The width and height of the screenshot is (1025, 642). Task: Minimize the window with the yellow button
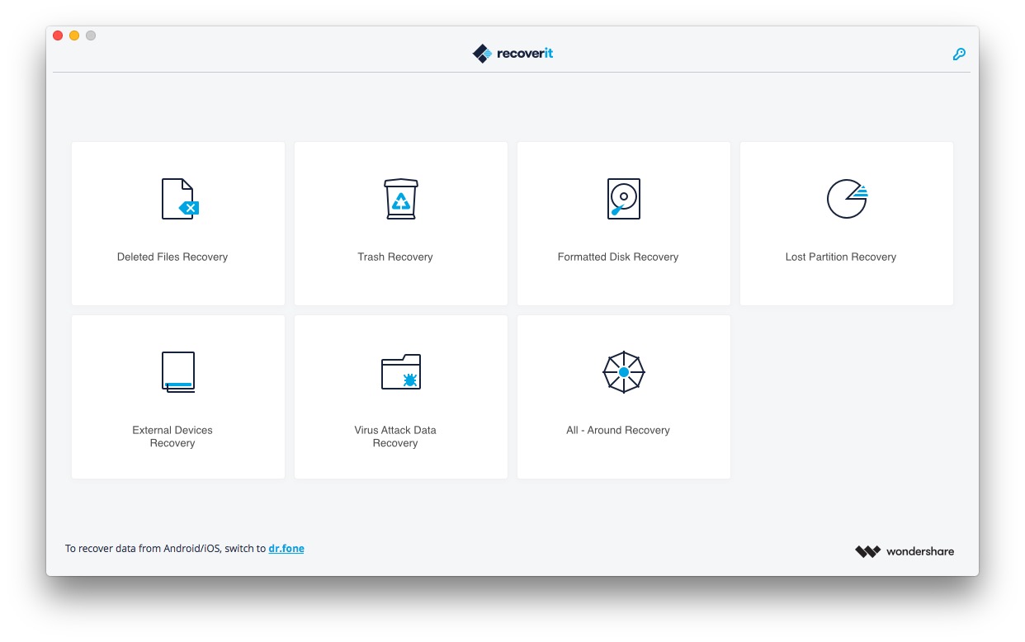[74, 35]
